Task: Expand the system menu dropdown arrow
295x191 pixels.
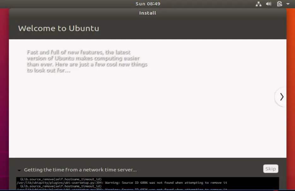Action: (x=288, y=4)
